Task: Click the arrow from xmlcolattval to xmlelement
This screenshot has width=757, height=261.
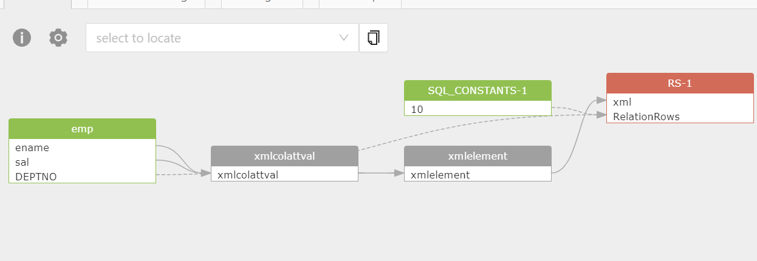Action: tap(381, 173)
